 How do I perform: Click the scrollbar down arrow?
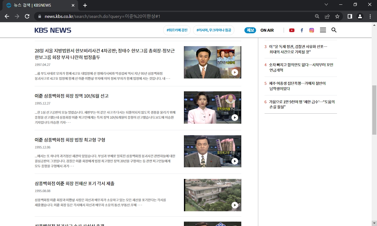point(374,223)
